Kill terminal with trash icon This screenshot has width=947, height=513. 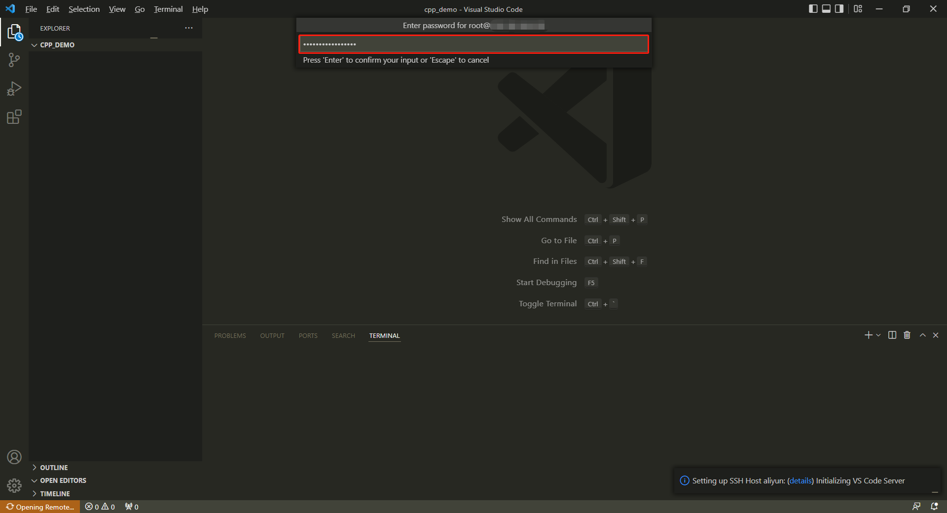[907, 335]
